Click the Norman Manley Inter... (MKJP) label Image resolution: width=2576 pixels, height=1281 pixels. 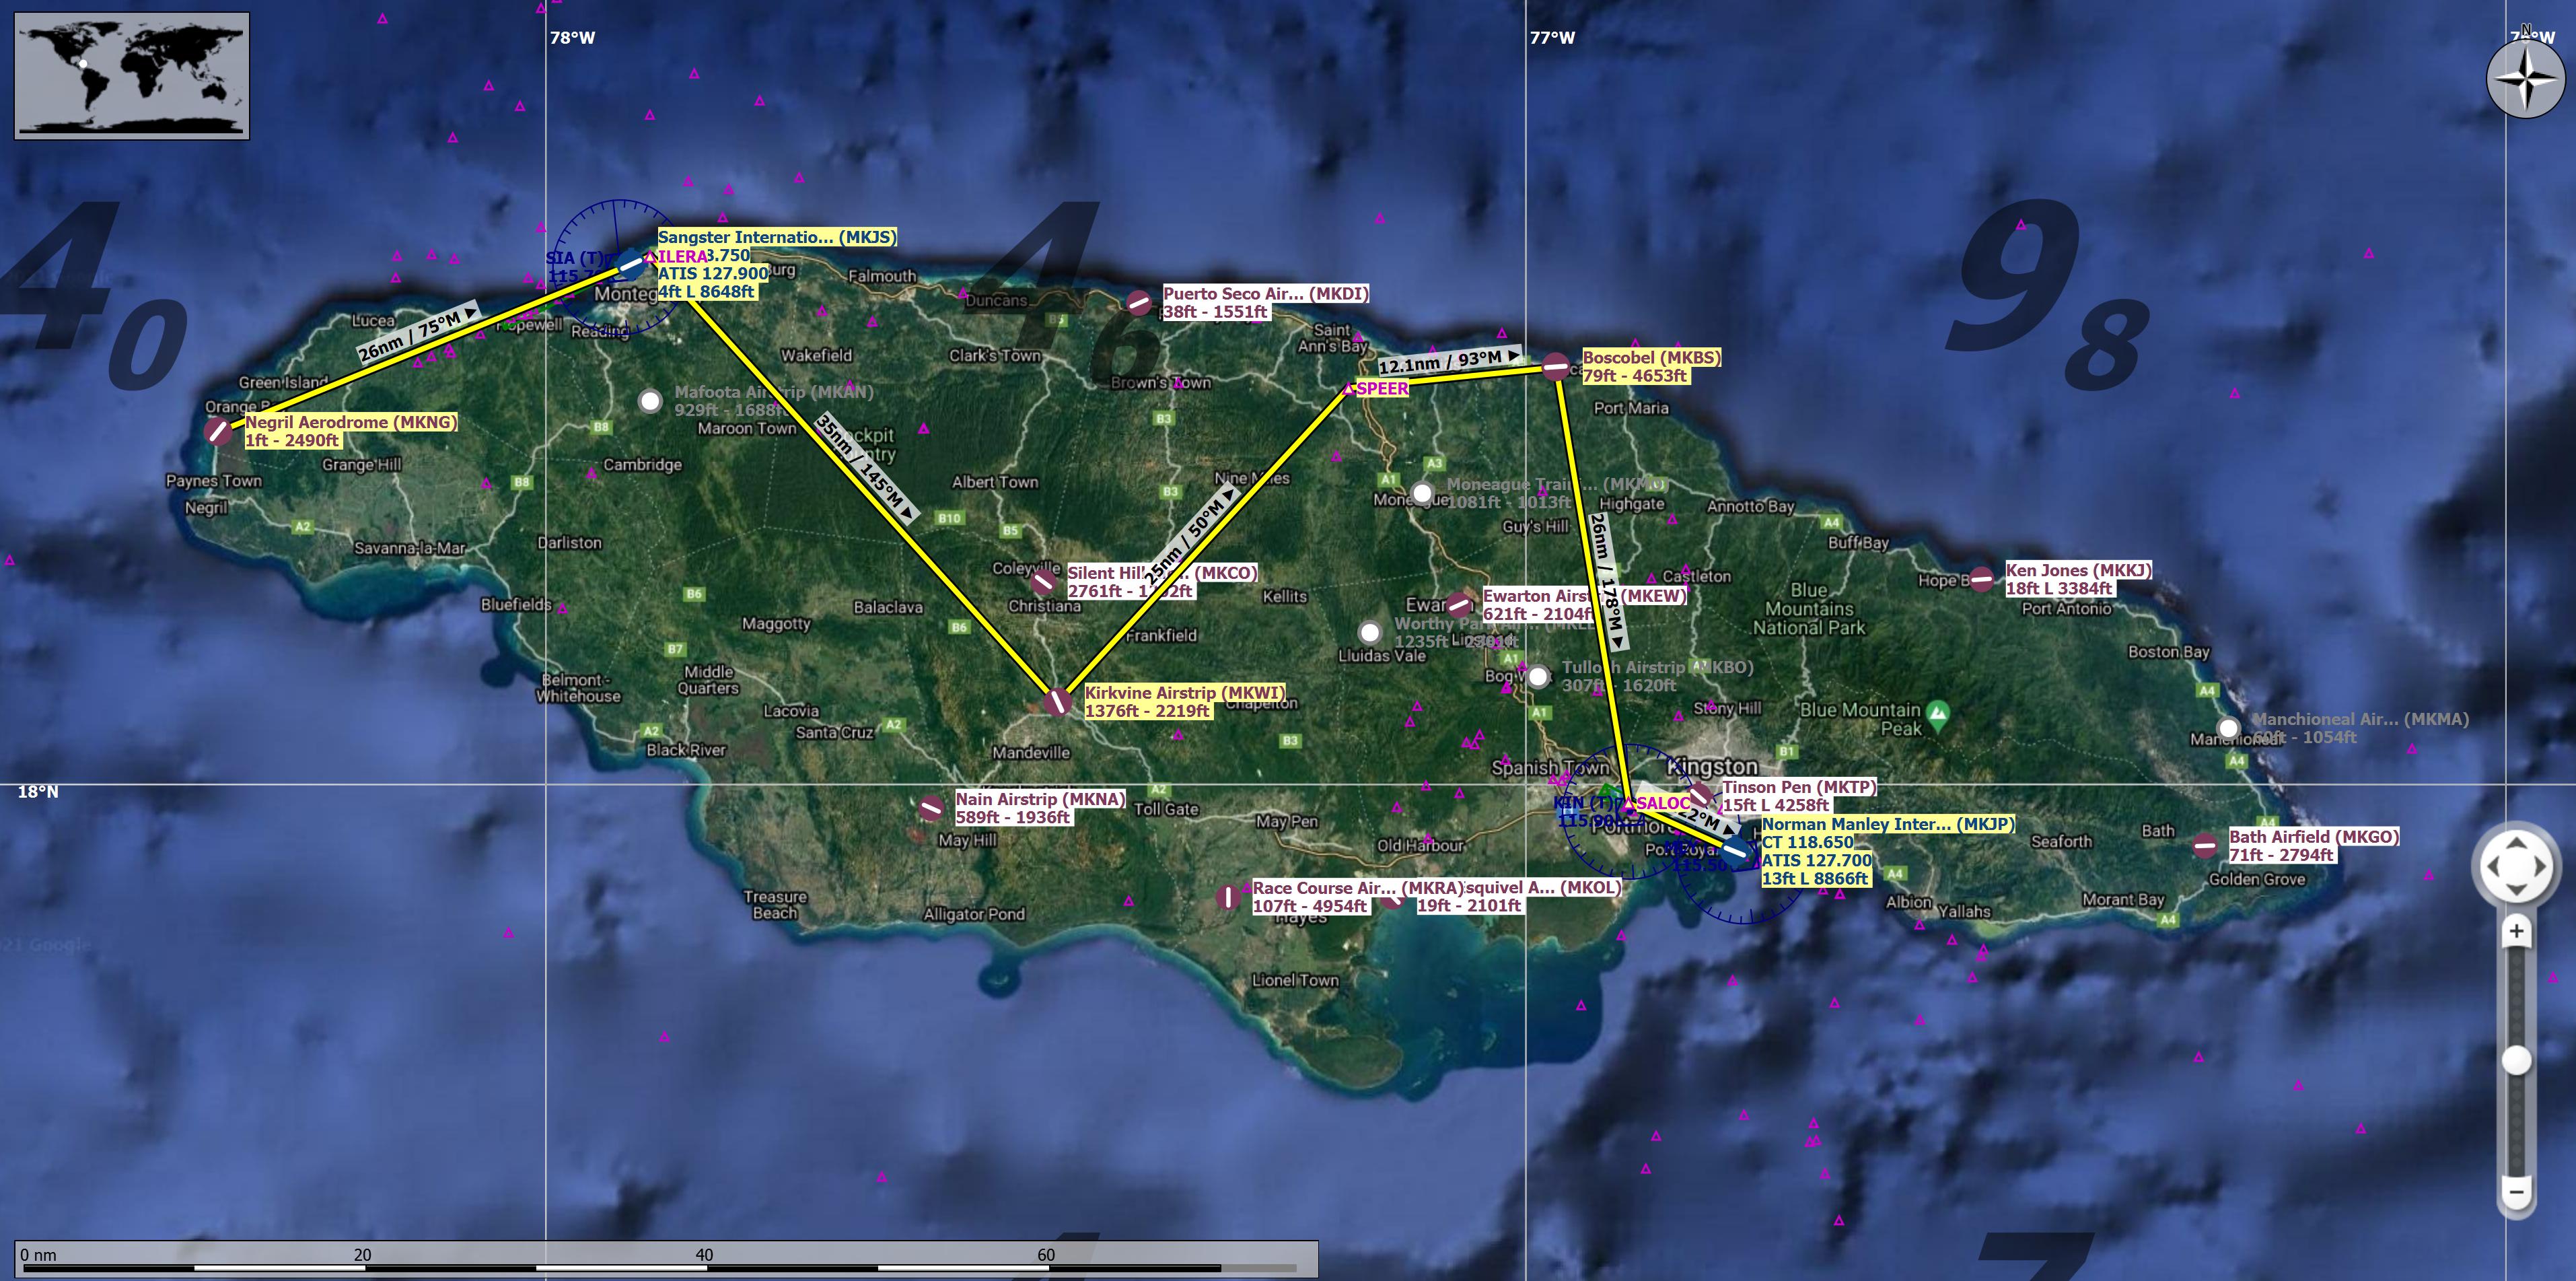click(x=1888, y=824)
